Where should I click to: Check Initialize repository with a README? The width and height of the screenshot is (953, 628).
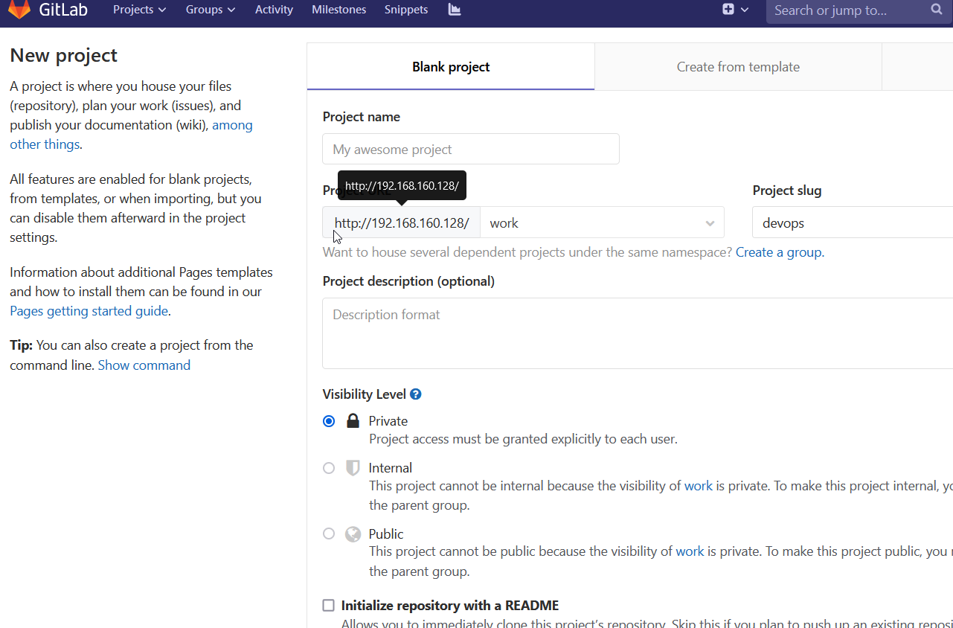pyautogui.click(x=328, y=606)
